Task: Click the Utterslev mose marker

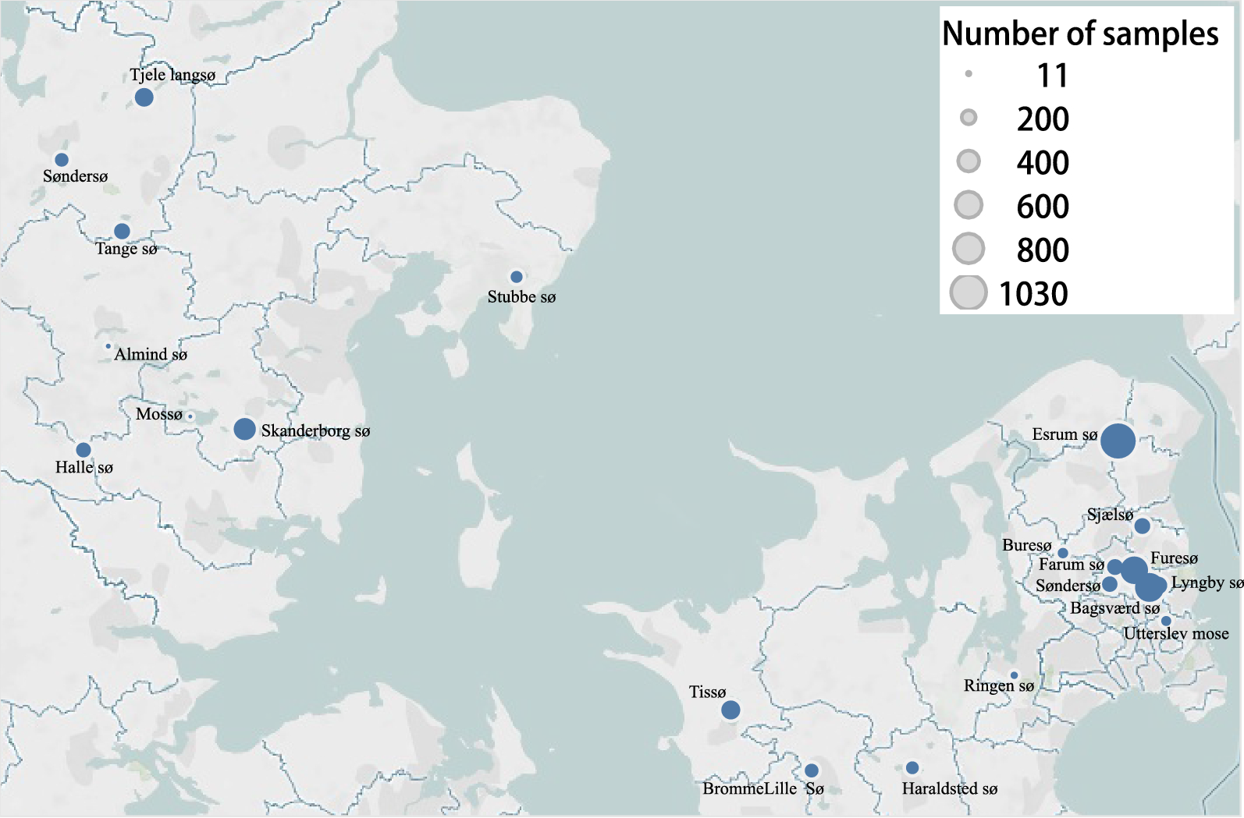Action: point(1166,621)
